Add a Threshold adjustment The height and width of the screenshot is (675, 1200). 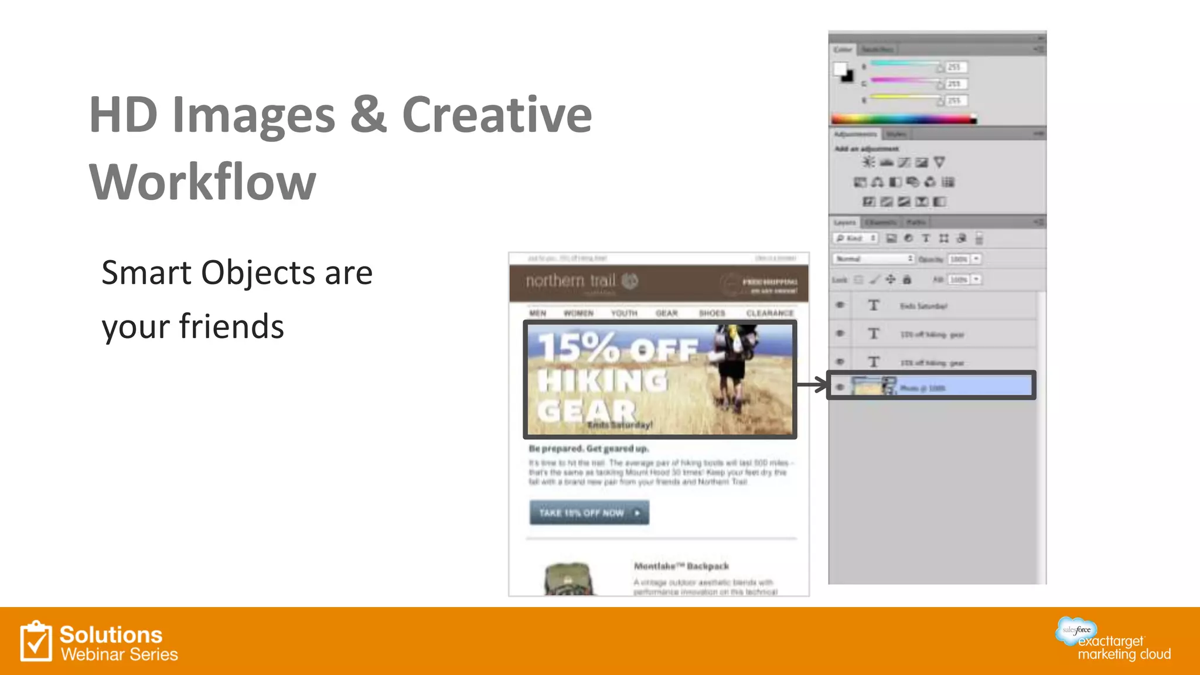click(x=904, y=202)
